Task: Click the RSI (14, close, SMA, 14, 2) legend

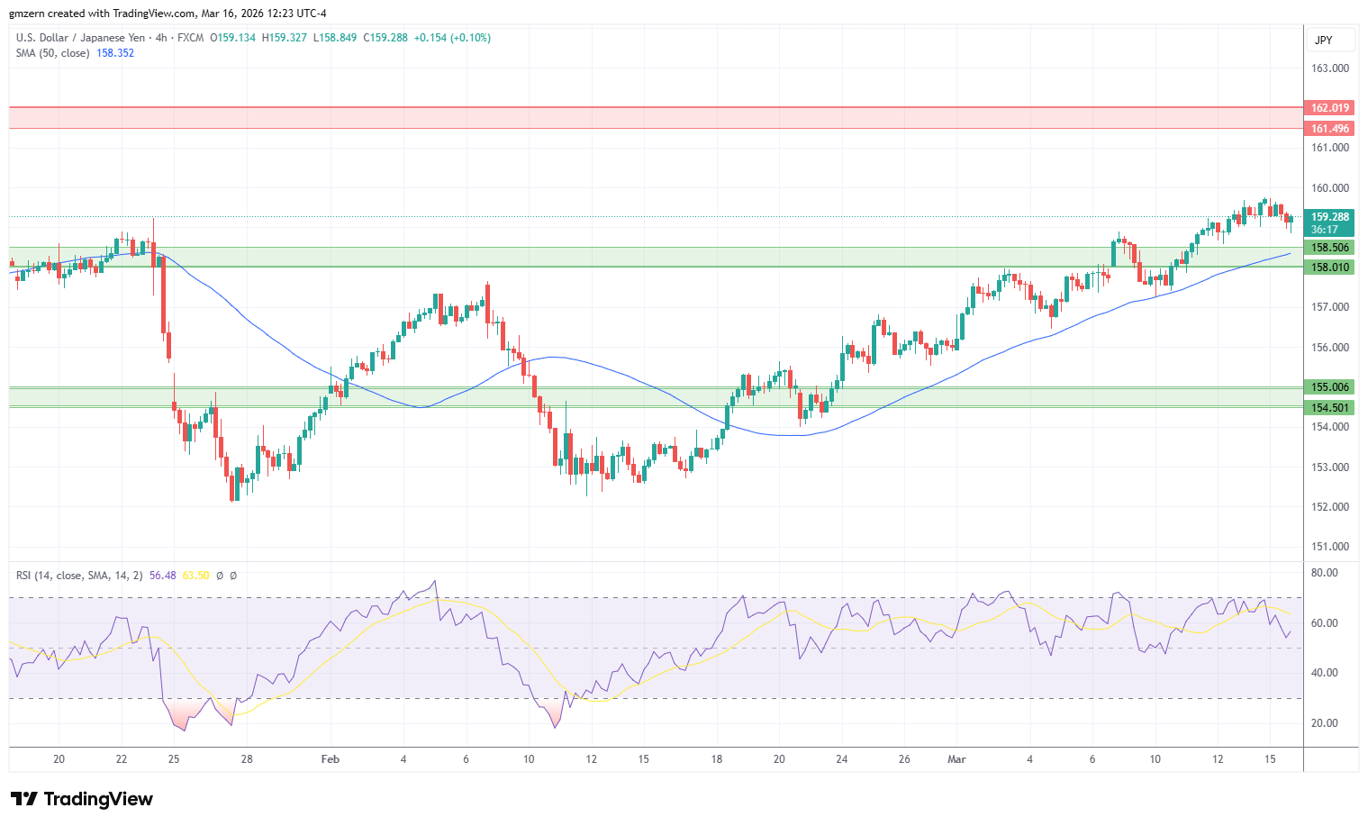Action: click(x=79, y=575)
